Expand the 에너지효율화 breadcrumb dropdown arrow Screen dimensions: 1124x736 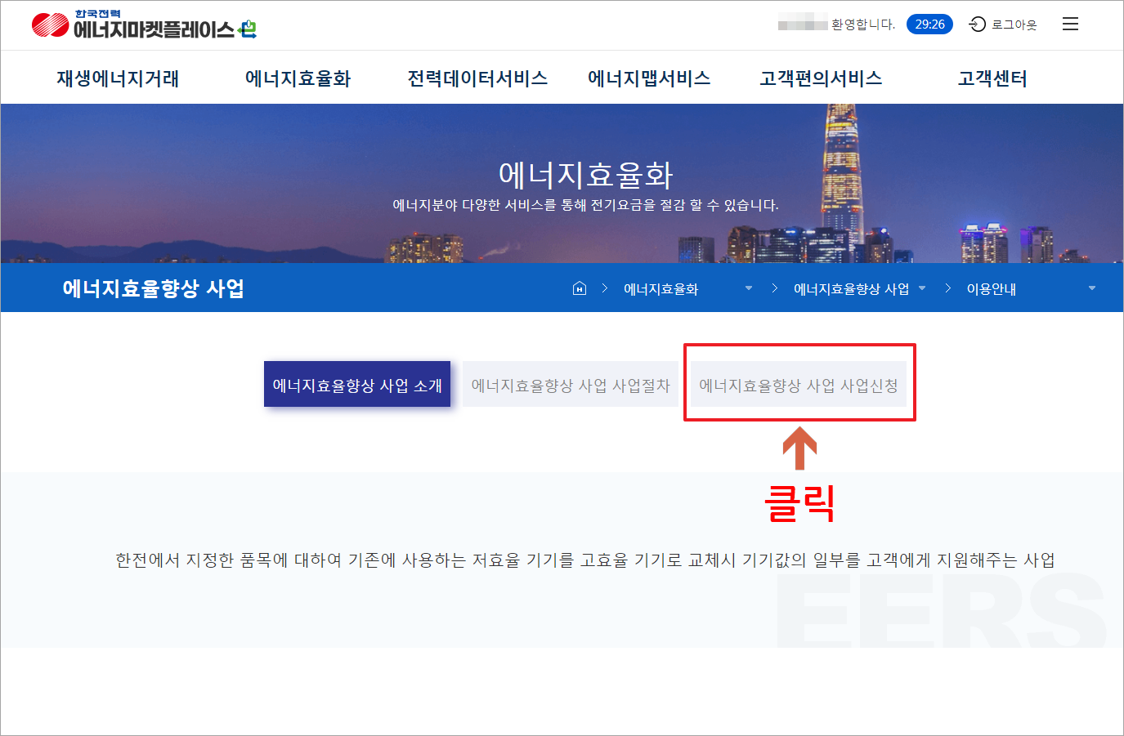point(749,288)
